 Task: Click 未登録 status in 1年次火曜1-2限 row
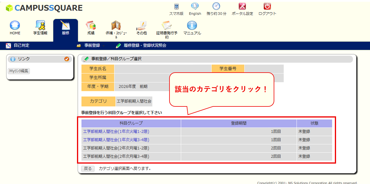coord(304,132)
